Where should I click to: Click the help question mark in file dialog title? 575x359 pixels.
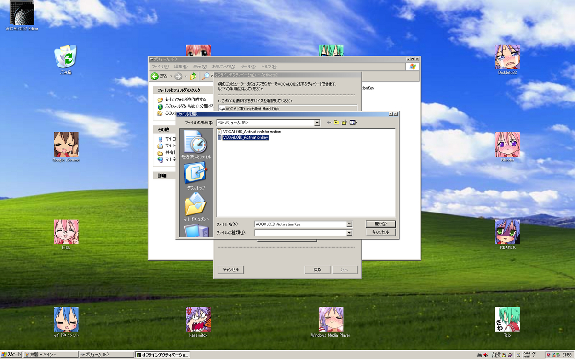tap(391, 114)
